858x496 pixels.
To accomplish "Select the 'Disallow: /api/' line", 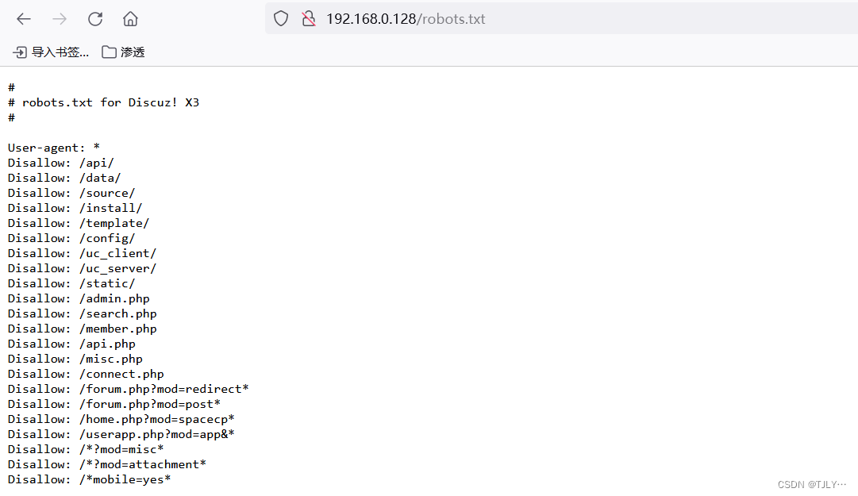I will tap(61, 163).
